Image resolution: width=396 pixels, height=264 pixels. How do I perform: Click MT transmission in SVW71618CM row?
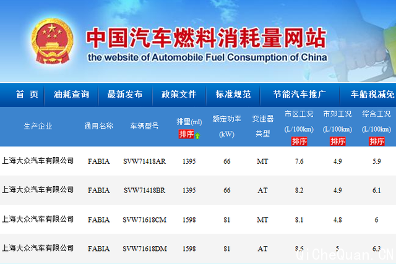click(262, 220)
